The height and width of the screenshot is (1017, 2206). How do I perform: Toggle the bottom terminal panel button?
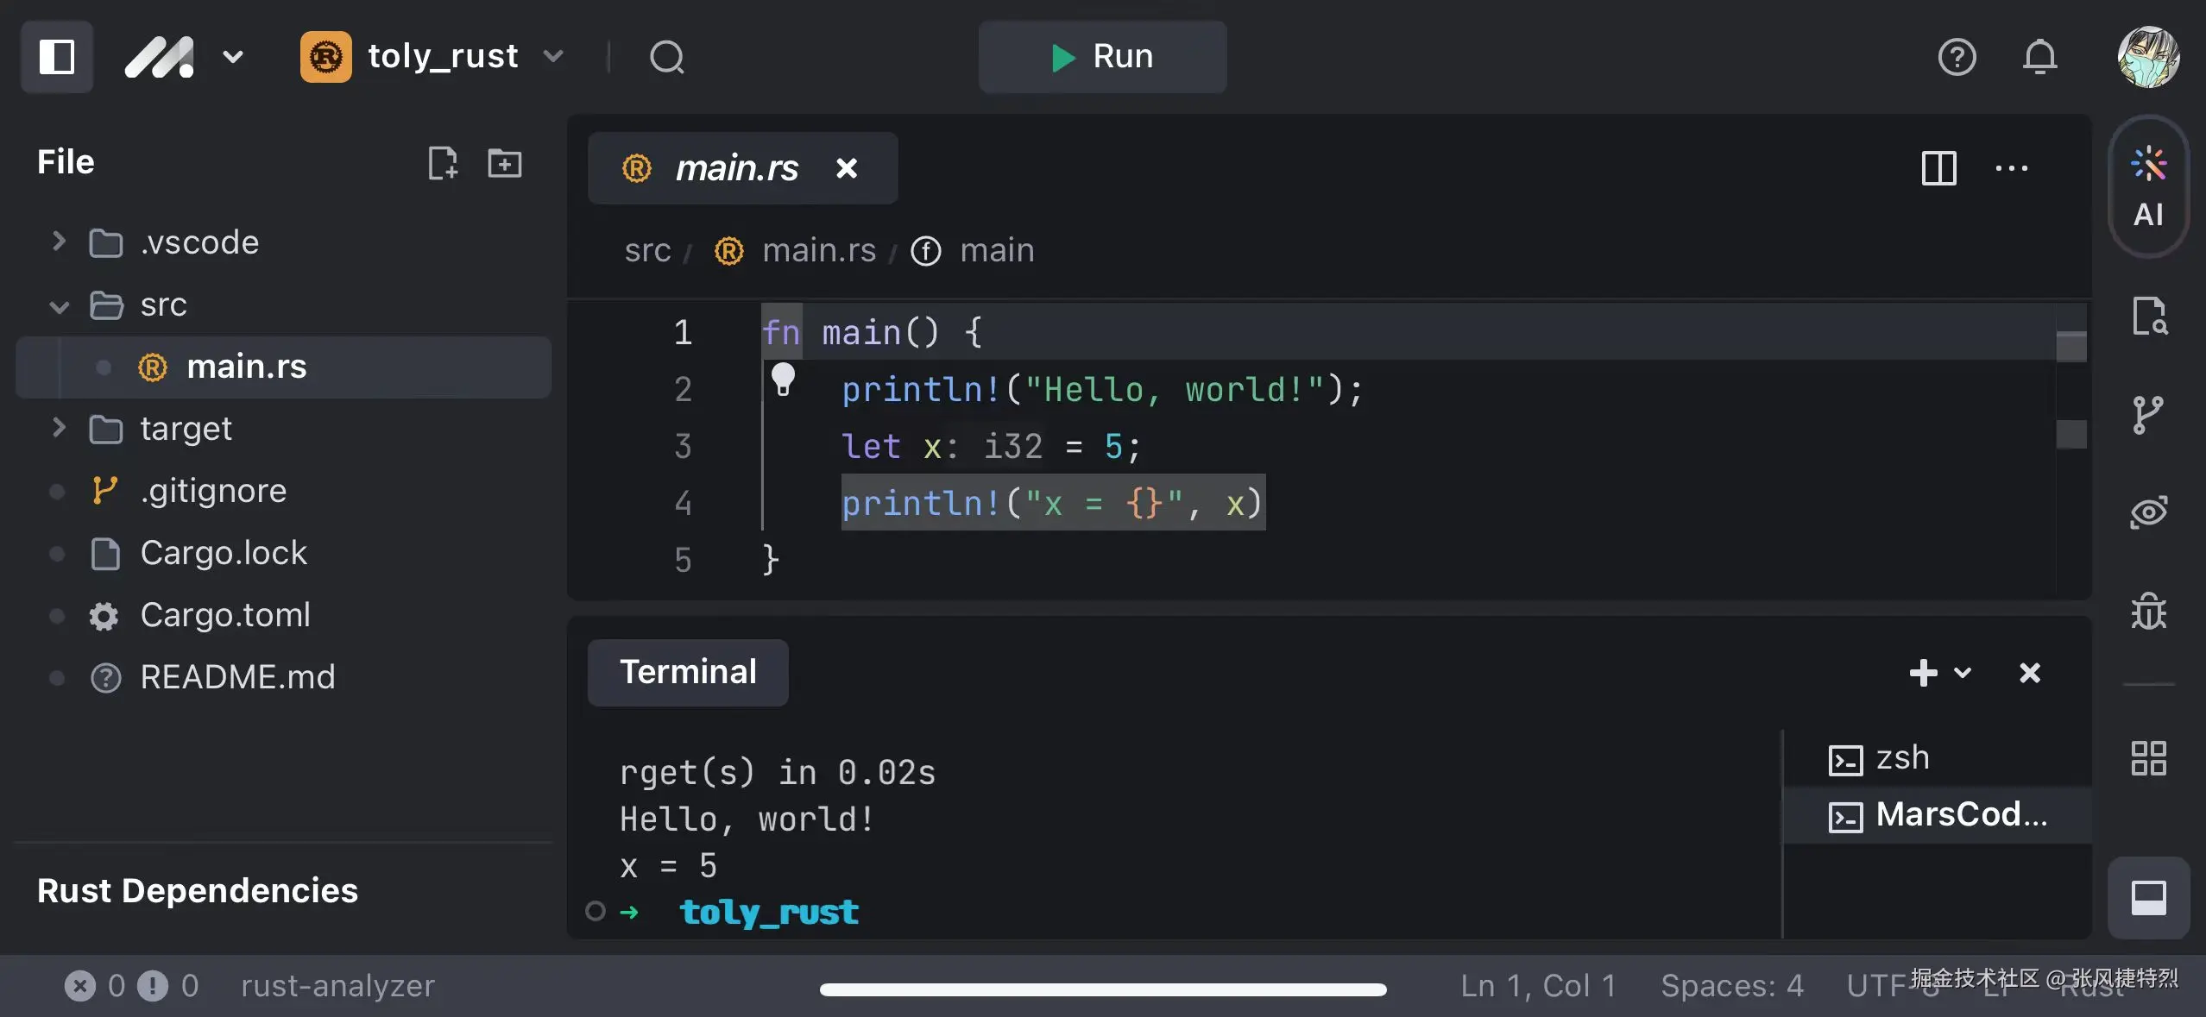[2147, 898]
